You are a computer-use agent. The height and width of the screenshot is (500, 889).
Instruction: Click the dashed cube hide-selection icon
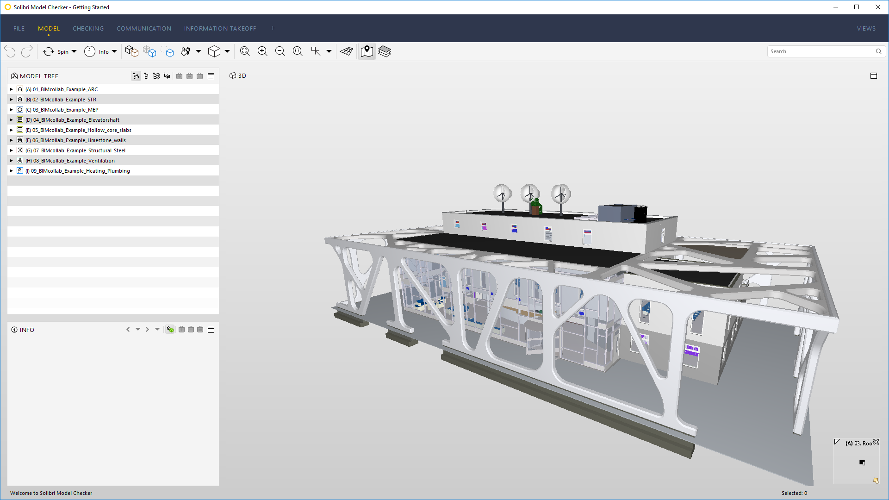point(168,51)
